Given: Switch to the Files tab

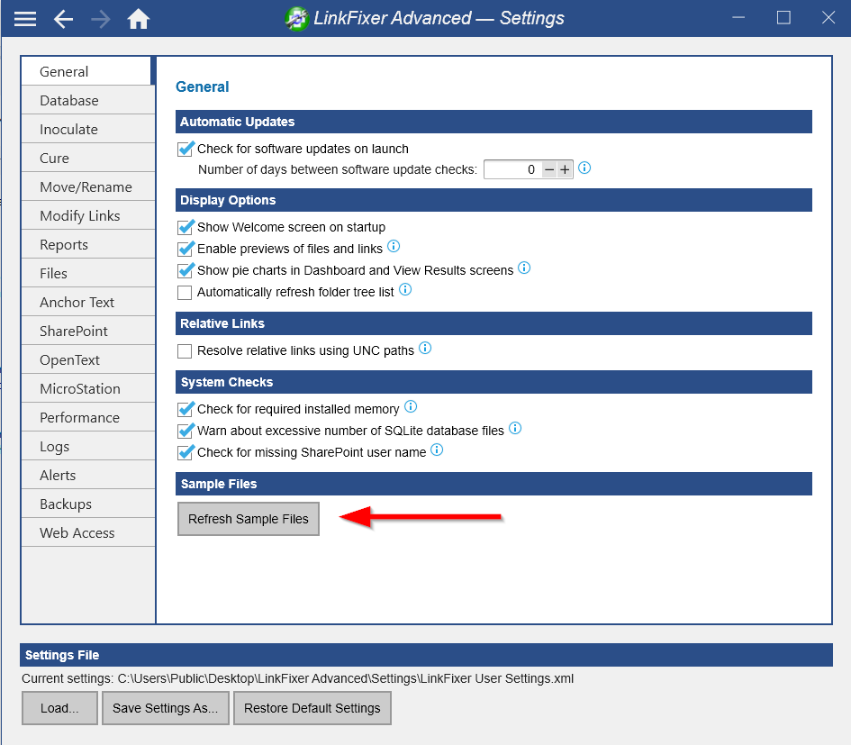Looking at the screenshot, I should tap(88, 273).
